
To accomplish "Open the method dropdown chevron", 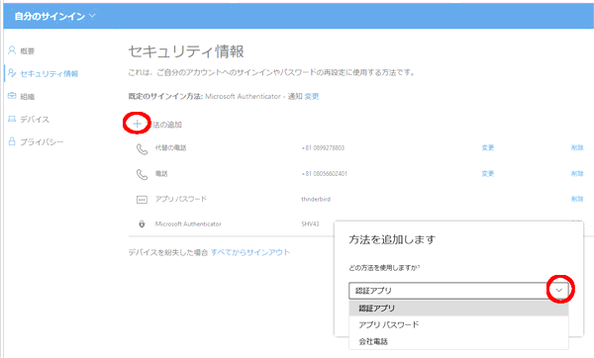I will [x=559, y=291].
